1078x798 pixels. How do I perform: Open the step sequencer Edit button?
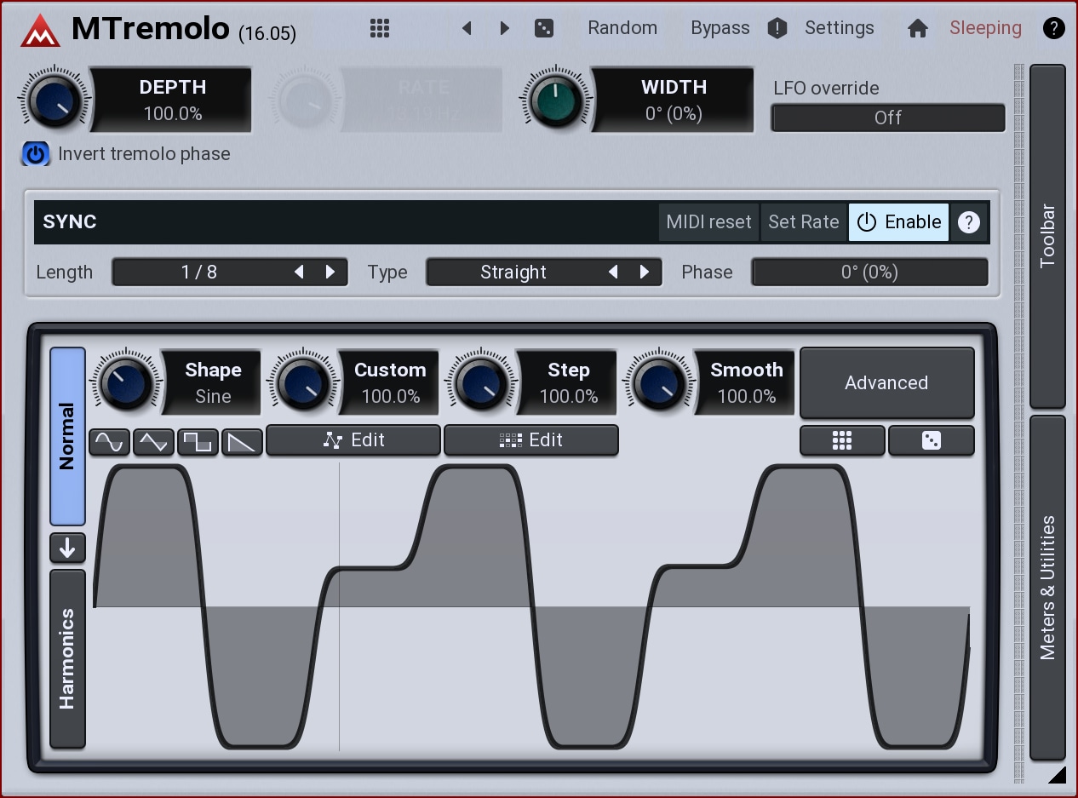coord(530,440)
